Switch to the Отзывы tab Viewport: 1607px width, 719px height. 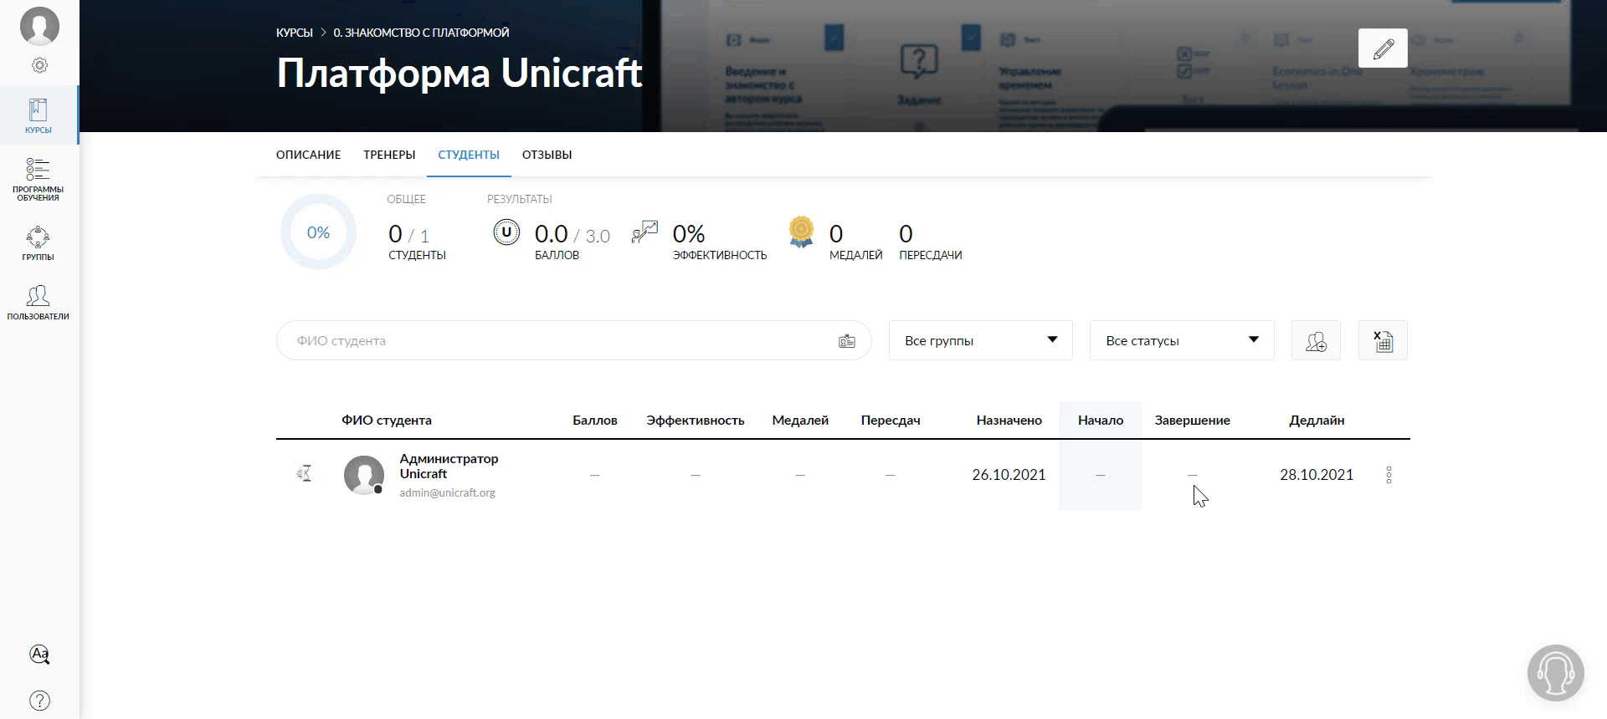click(x=547, y=155)
